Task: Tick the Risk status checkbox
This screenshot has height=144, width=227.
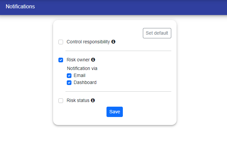Action: 61,101
